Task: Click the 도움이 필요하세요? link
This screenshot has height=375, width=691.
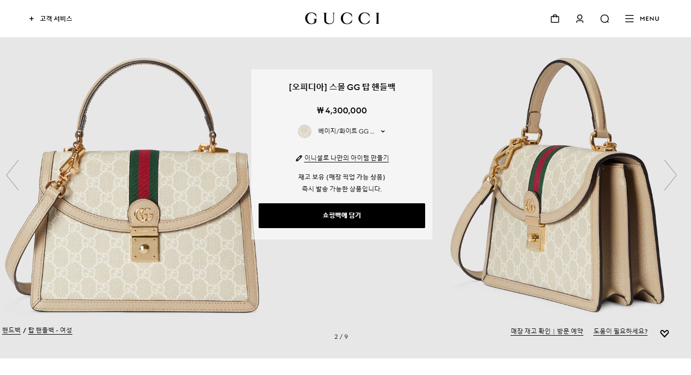Action: (620, 331)
